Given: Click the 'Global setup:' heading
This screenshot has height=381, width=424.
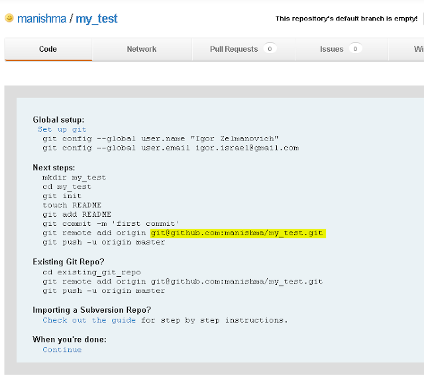Looking at the screenshot, I should tap(58, 120).
